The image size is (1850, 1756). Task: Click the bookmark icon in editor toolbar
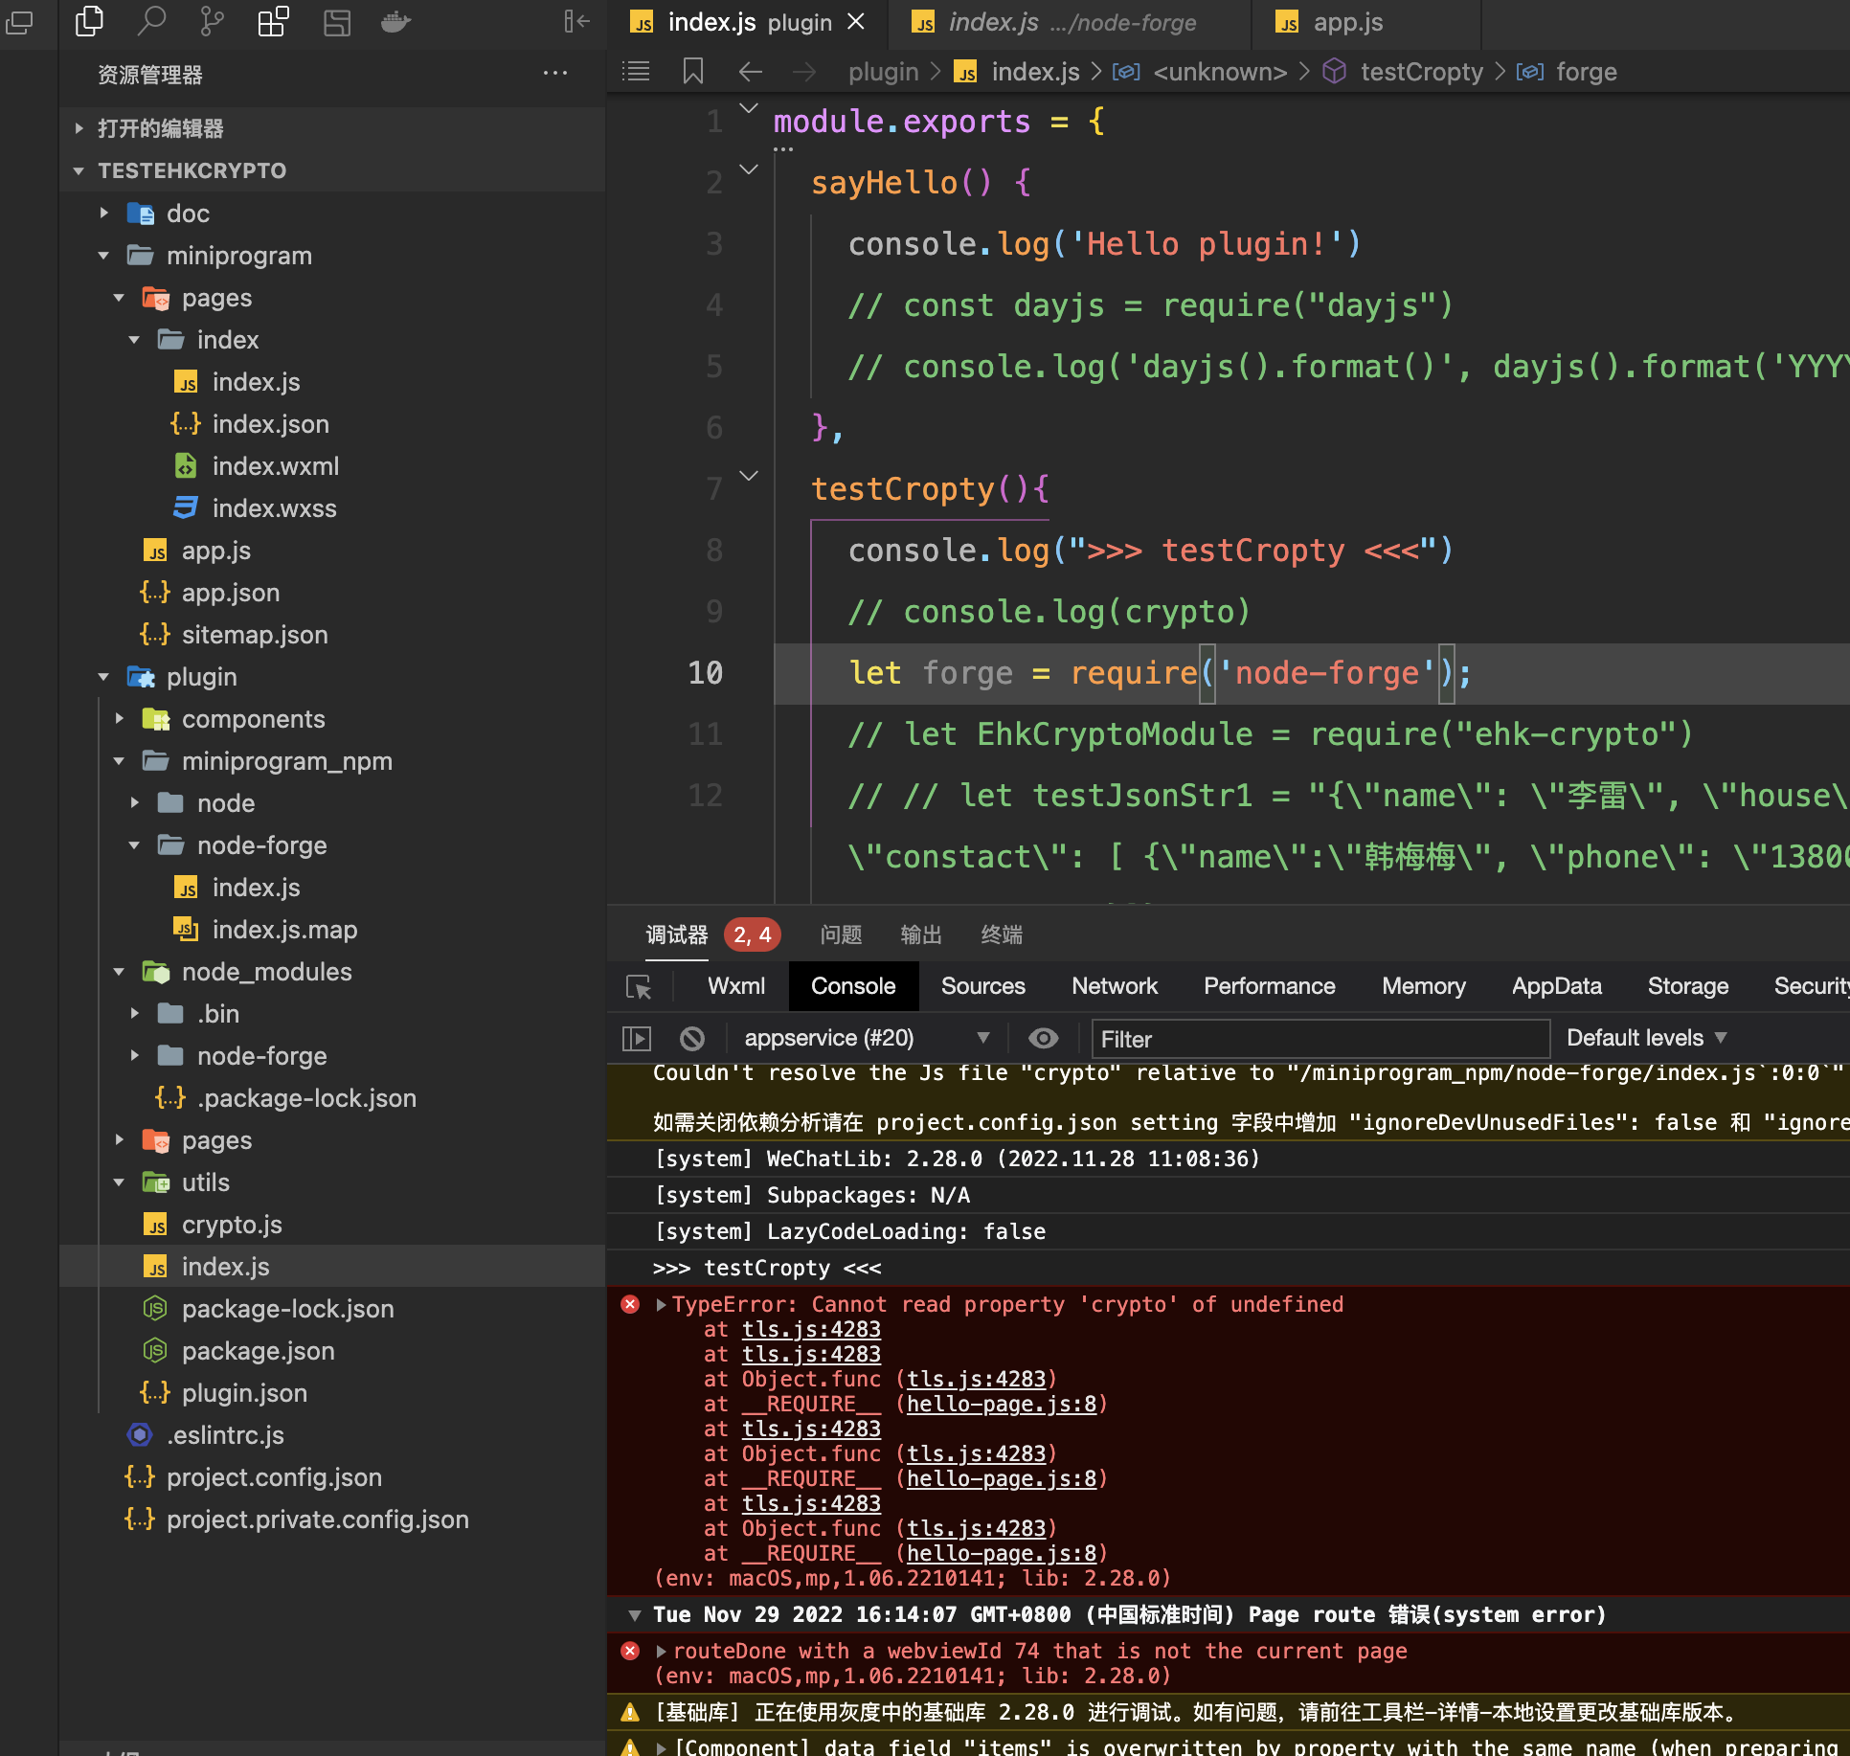click(692, 72)
